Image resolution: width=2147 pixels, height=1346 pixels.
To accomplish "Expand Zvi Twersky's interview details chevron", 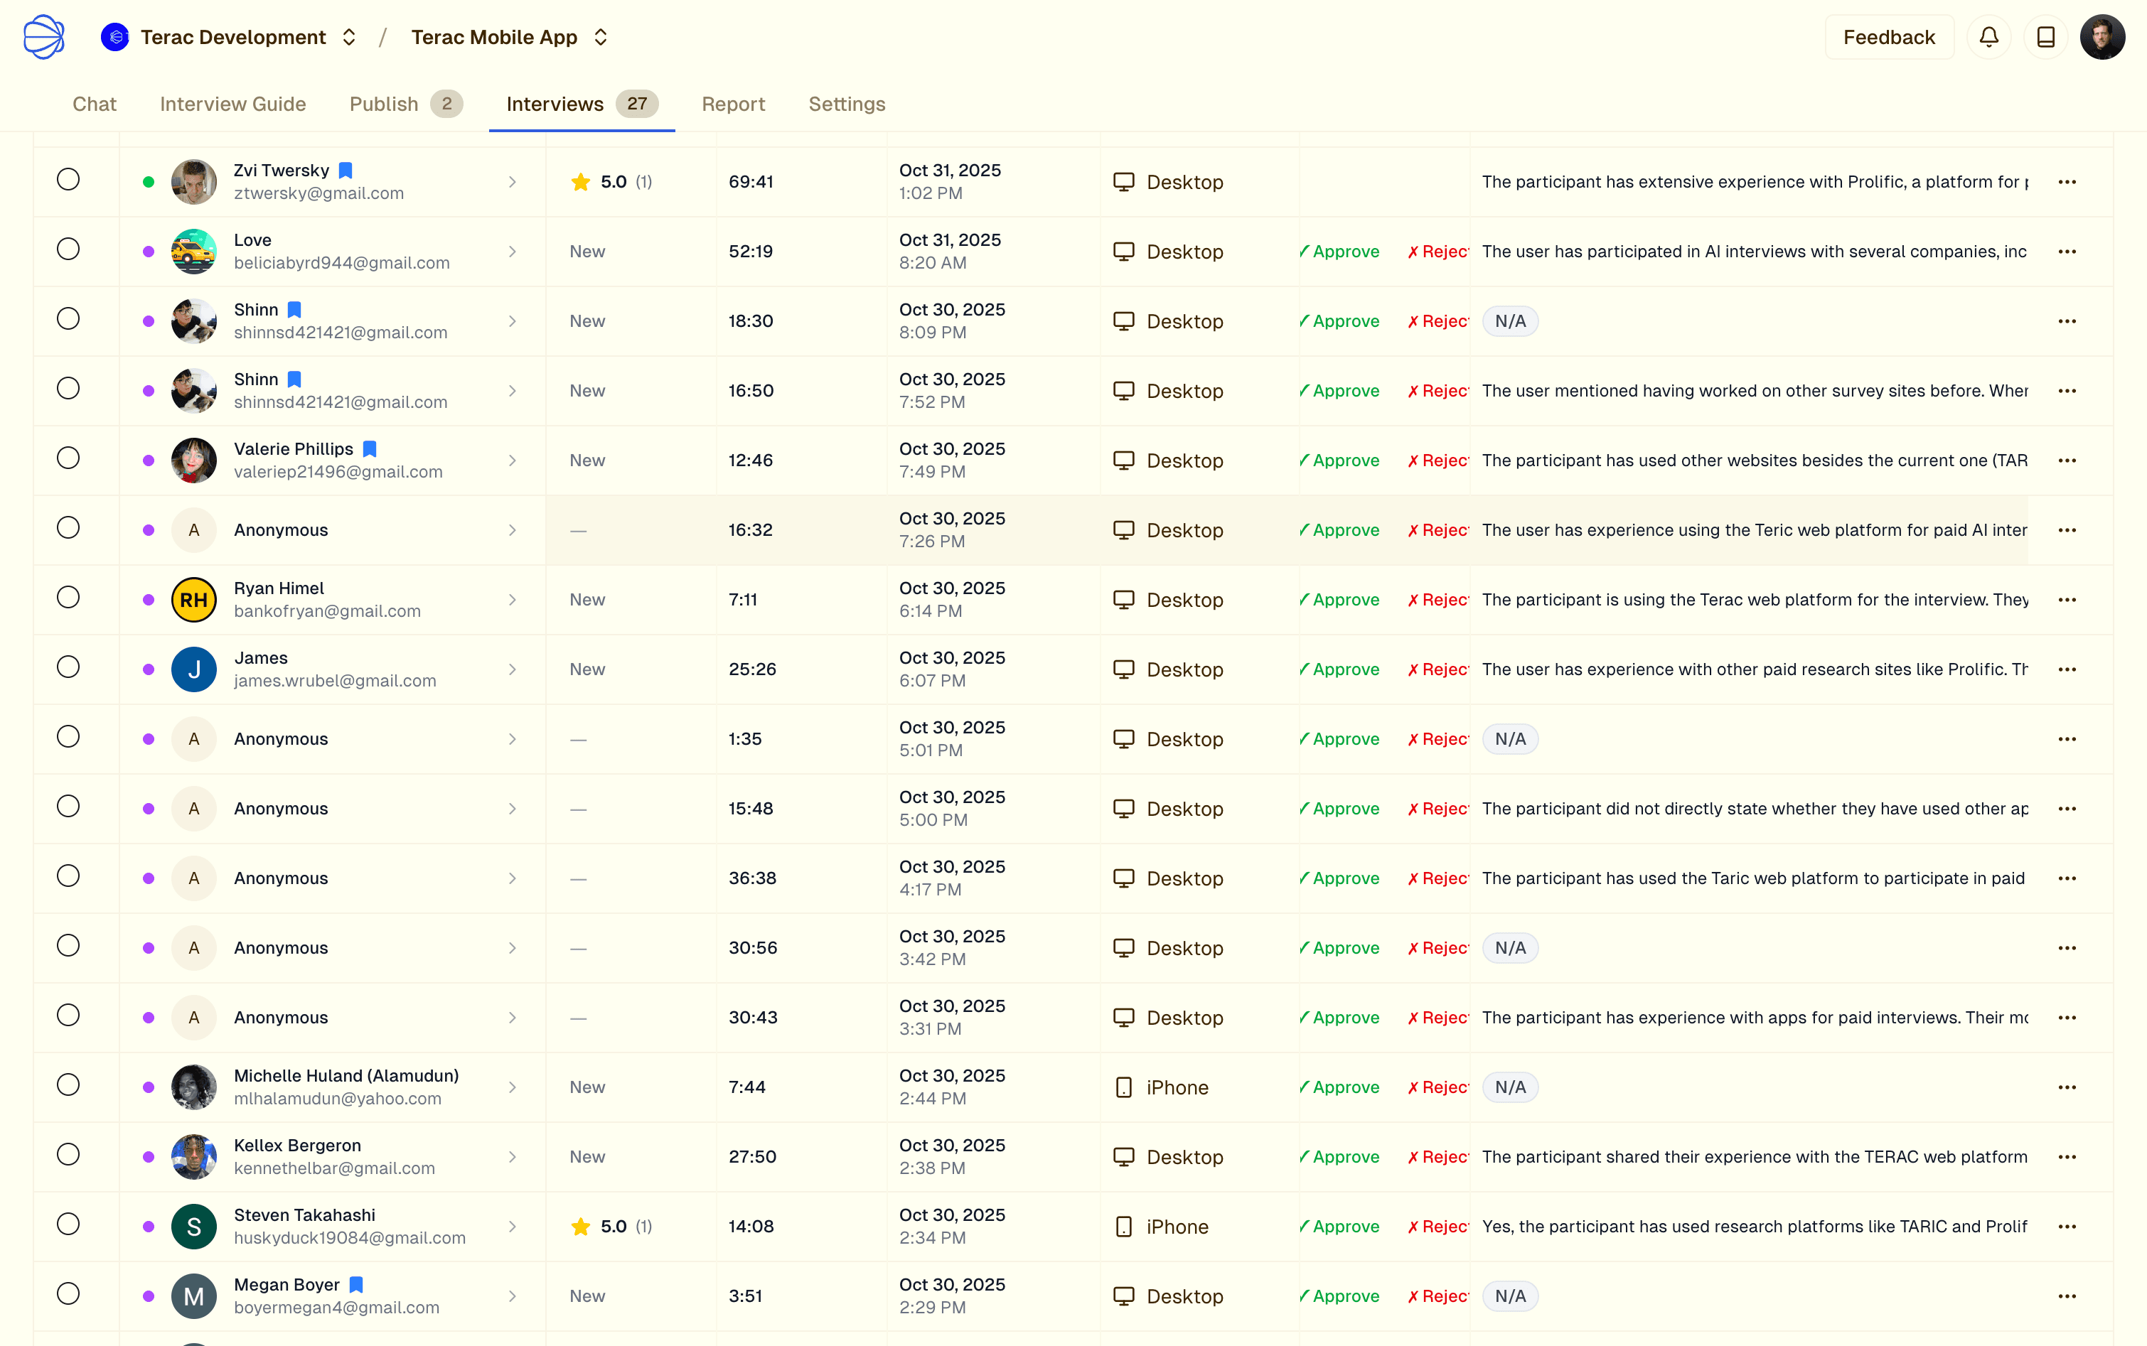I will click(512, 182).
